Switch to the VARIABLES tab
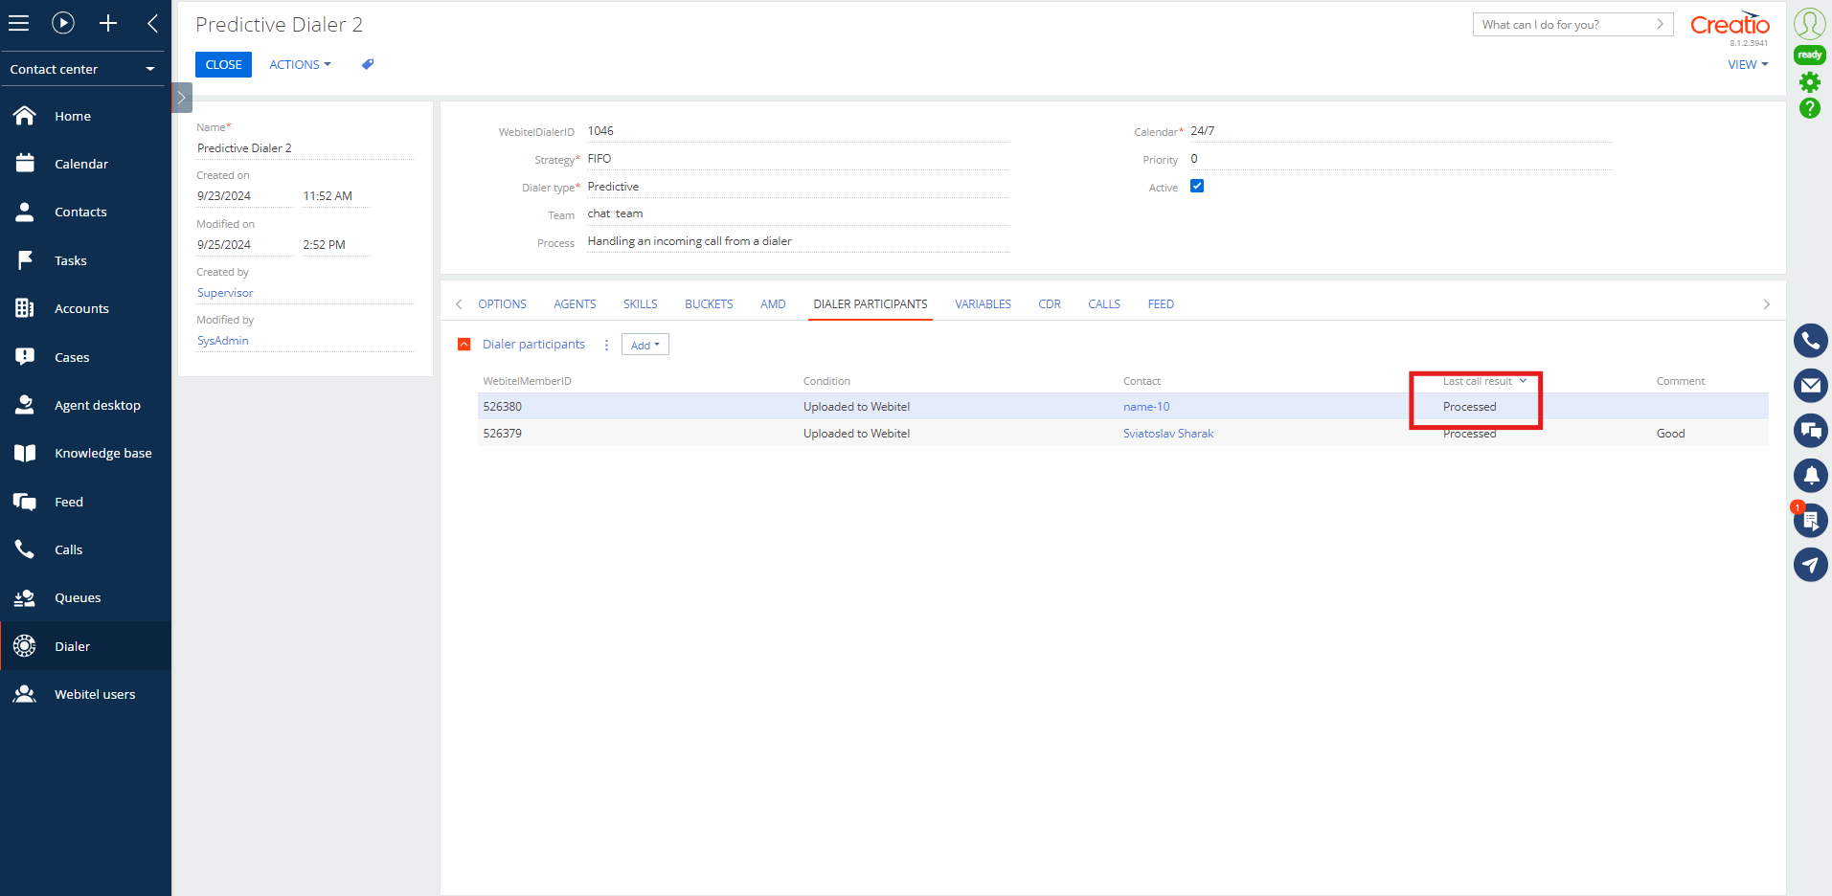The width and height of the screenshot is (1832, 896). [983, 304]
